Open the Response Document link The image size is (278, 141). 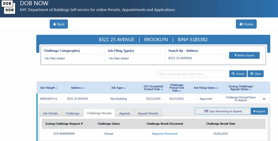165,134
